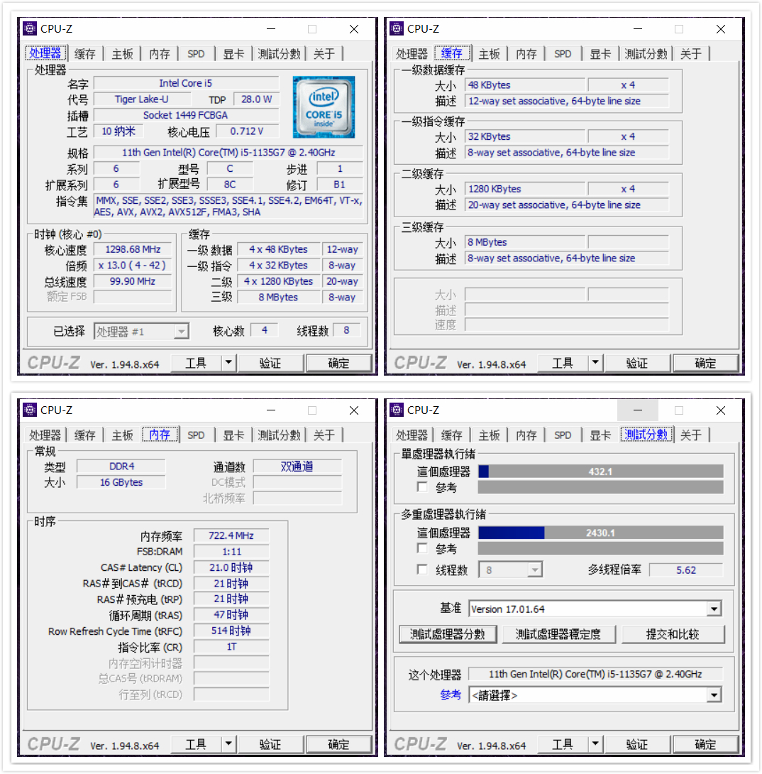Image resolution: width=762 pixels, height=774 pixels.
Task: Click the 验证 button in the memory window
Action: [270, 744]
